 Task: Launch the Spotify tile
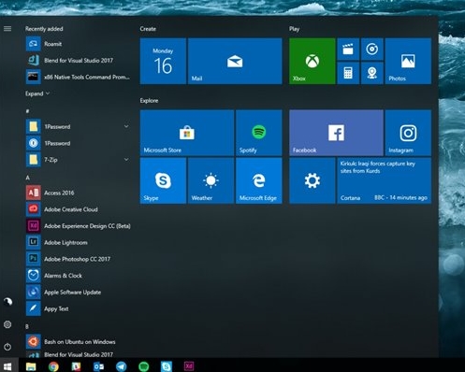(259, 133)
